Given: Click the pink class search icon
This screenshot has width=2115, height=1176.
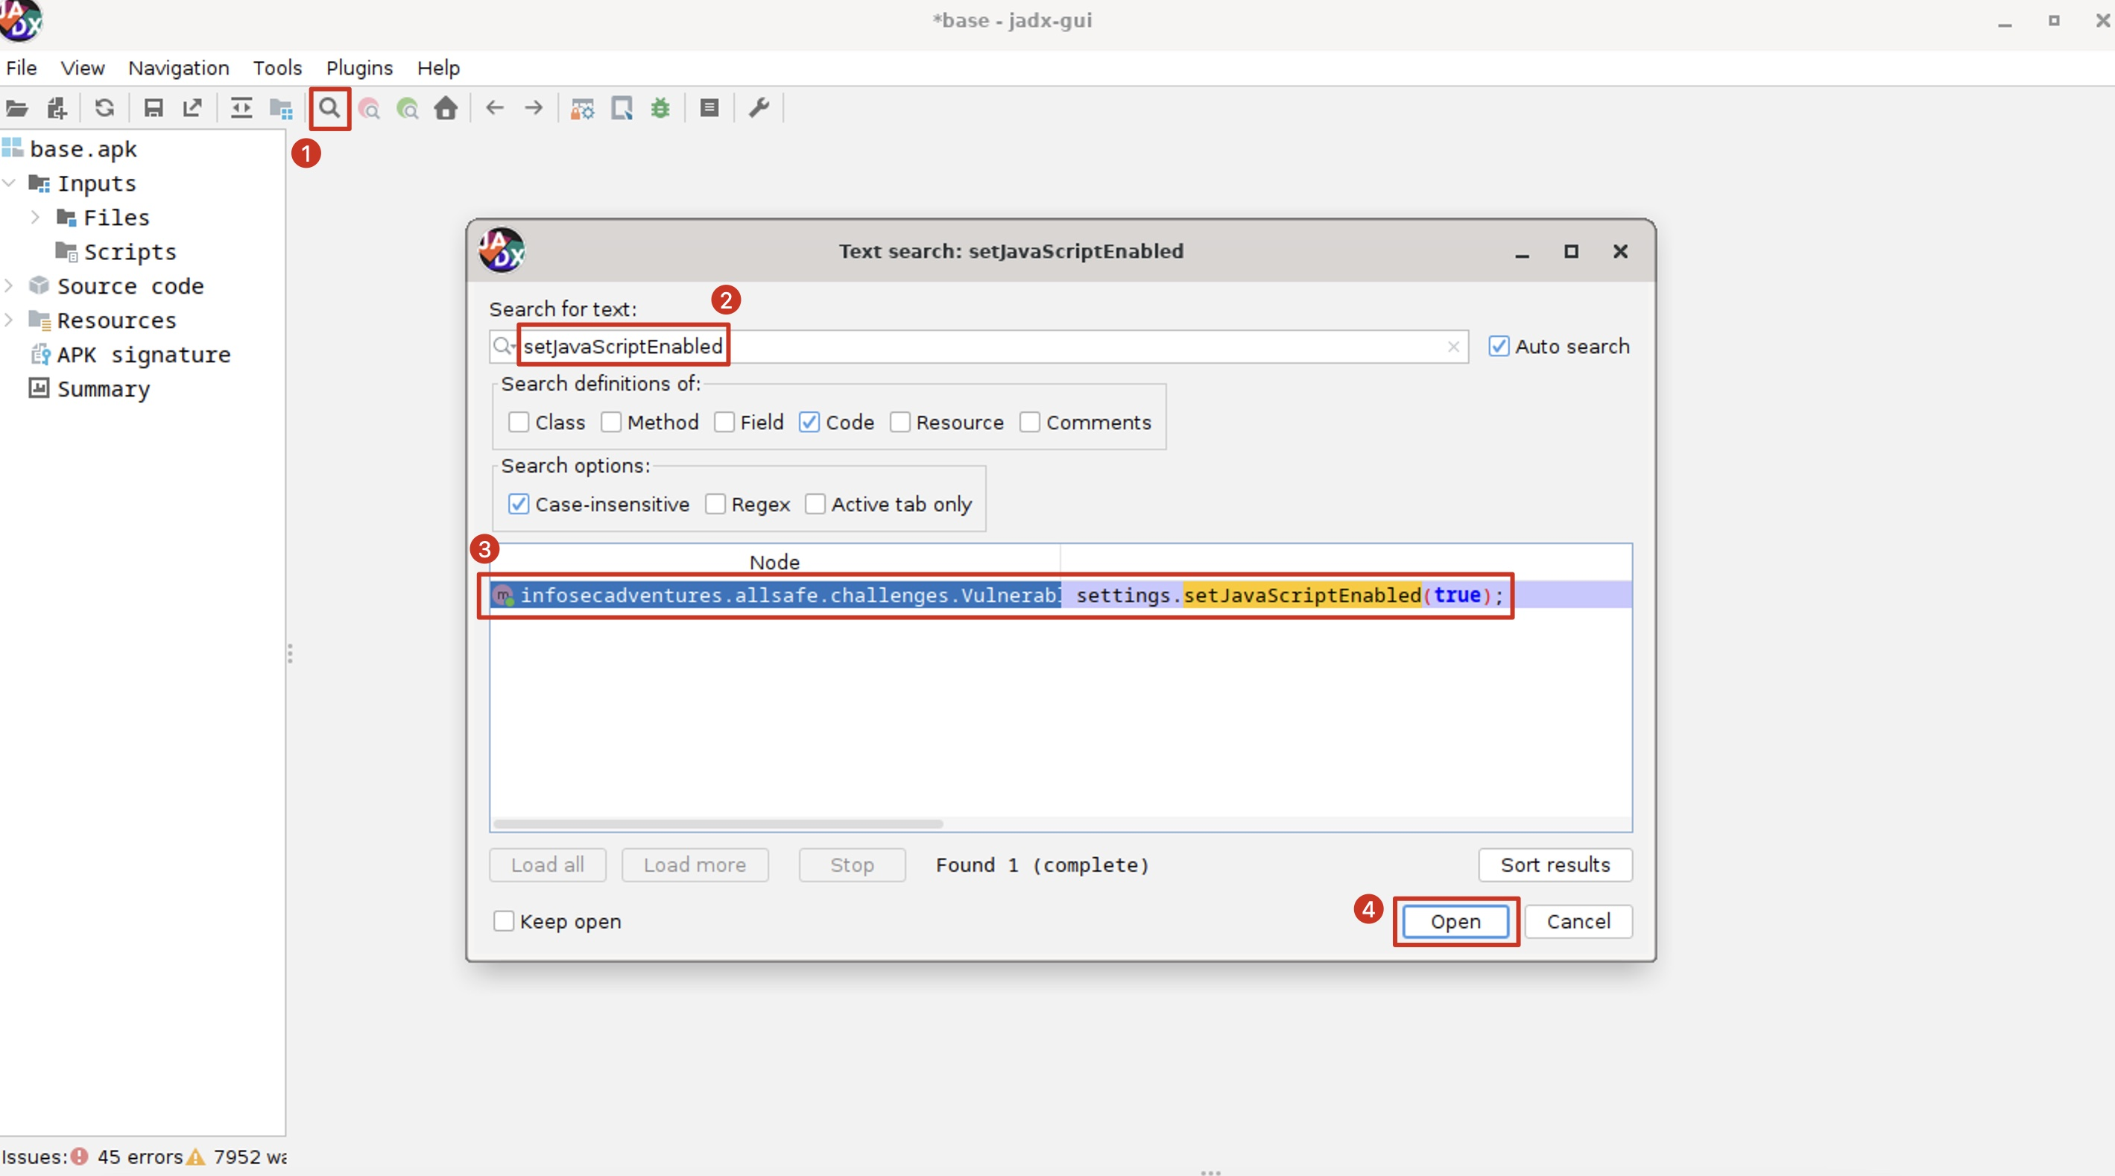Looking at the screenshot, I should click(x=370, y=108).
